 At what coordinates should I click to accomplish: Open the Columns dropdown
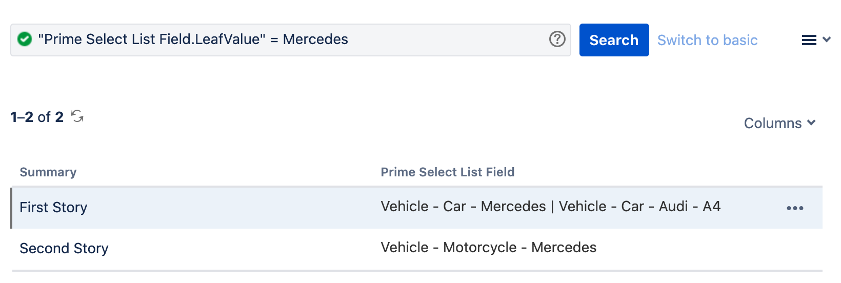pos(772,123)
